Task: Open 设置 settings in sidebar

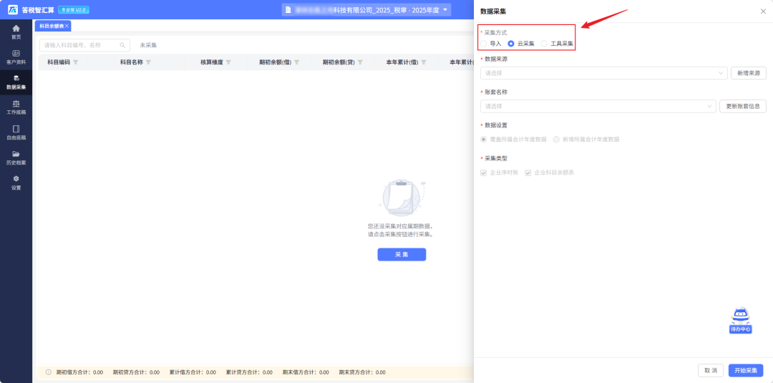Action: (x=16, y=183)
